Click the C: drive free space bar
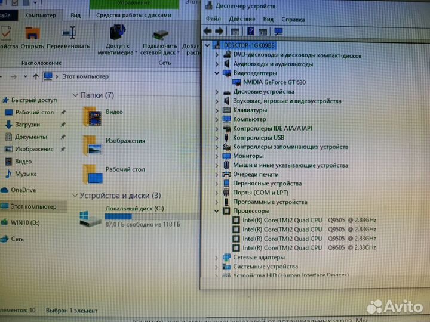Image resolution: width=430 pixels, height=322 pixels. coord(152,216)
